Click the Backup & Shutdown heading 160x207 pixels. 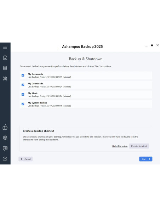[86, 59]
